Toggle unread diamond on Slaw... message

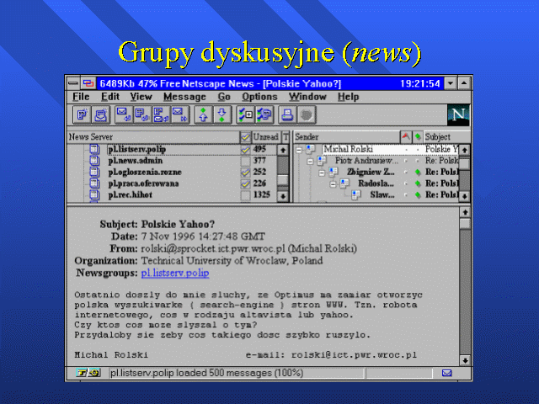(418, 194)
